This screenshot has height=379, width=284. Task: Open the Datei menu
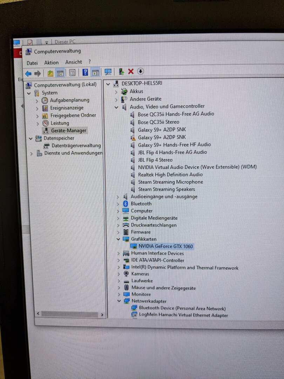tap(32, 63)
